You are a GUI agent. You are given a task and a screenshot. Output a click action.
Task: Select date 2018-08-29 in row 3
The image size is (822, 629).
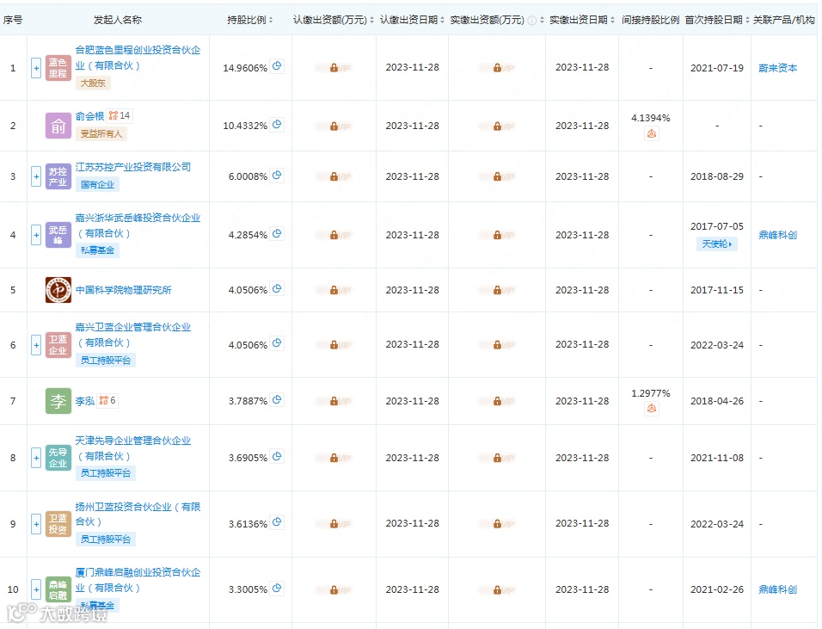716,176
